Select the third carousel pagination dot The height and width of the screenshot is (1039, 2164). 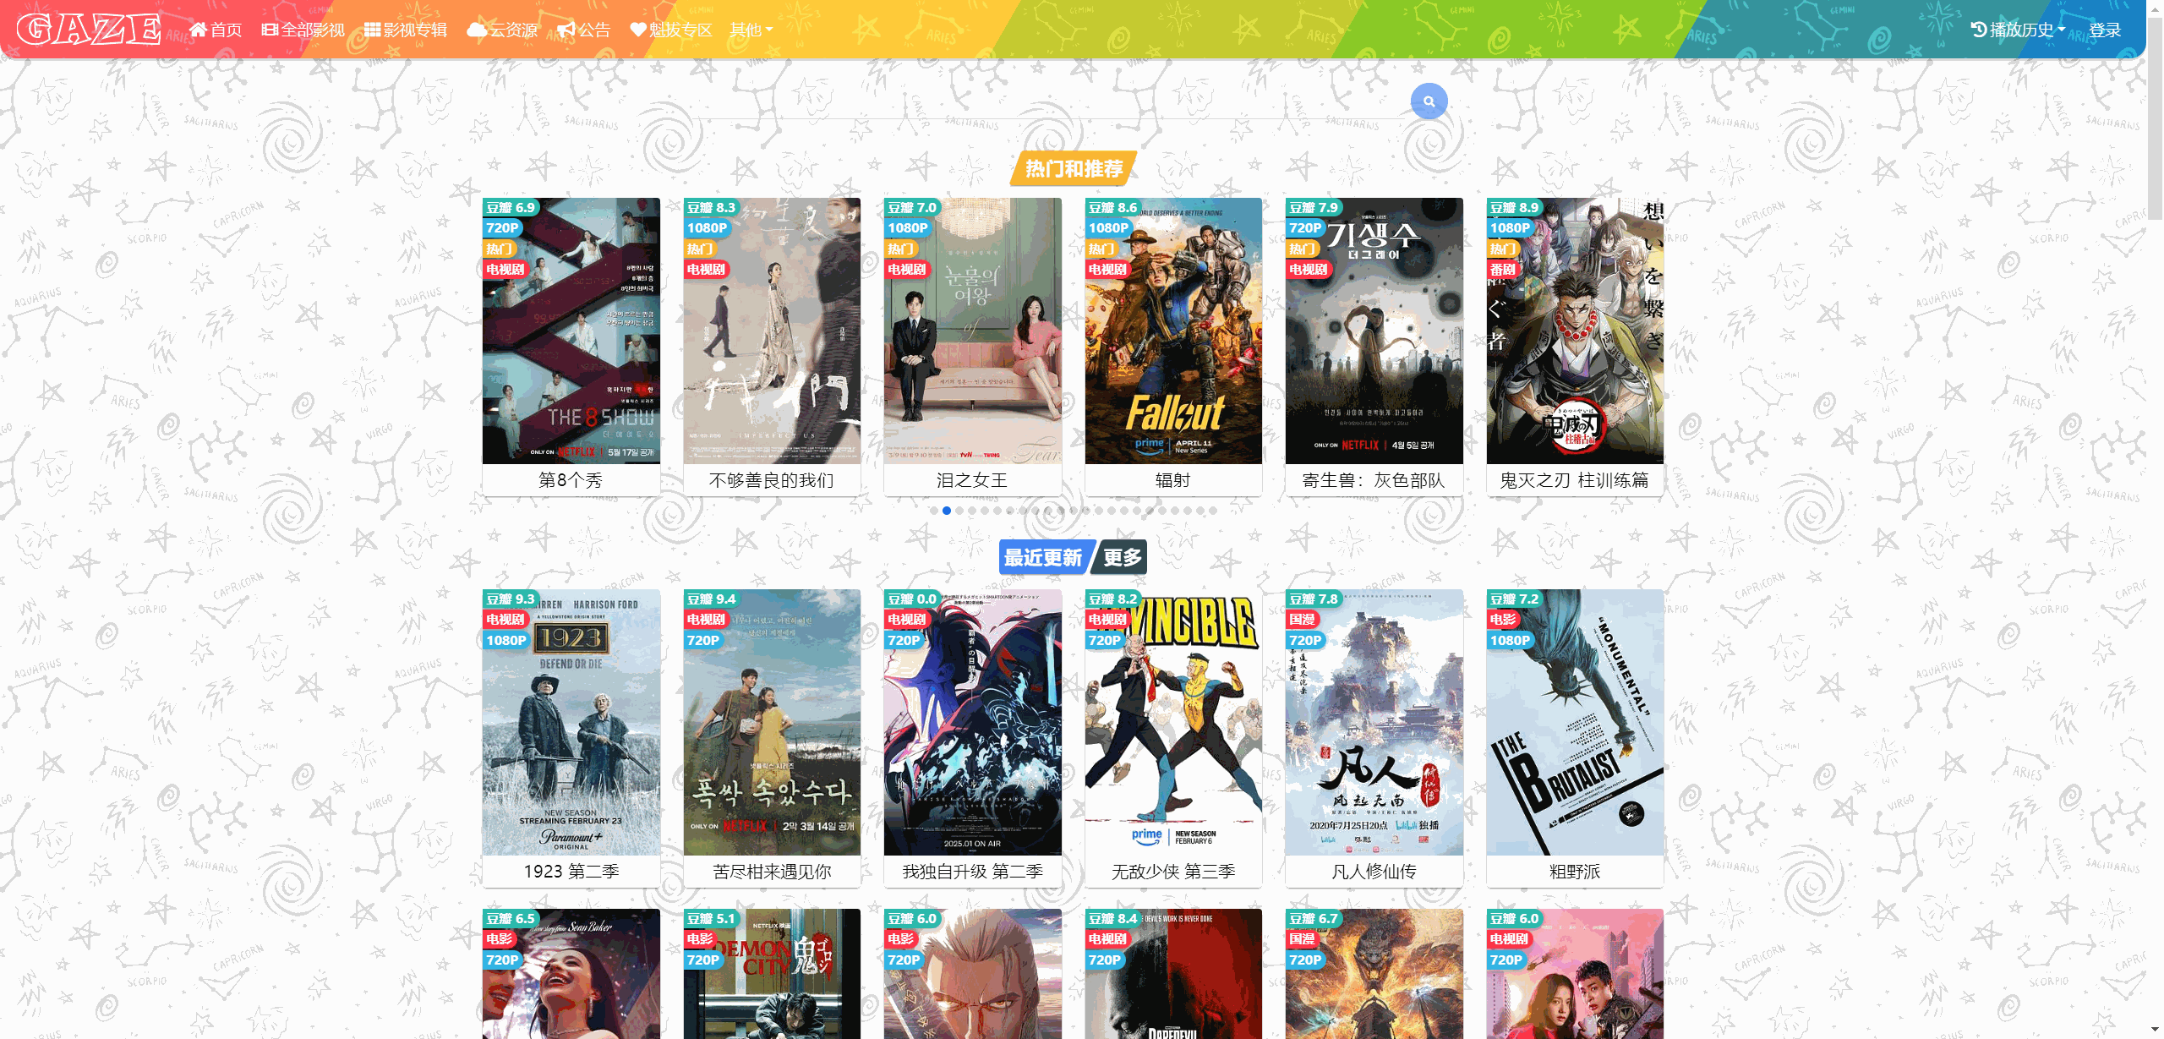coord(959,511)
